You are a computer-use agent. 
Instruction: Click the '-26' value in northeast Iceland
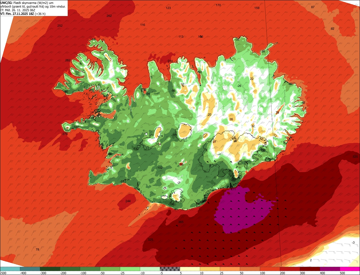239,86
